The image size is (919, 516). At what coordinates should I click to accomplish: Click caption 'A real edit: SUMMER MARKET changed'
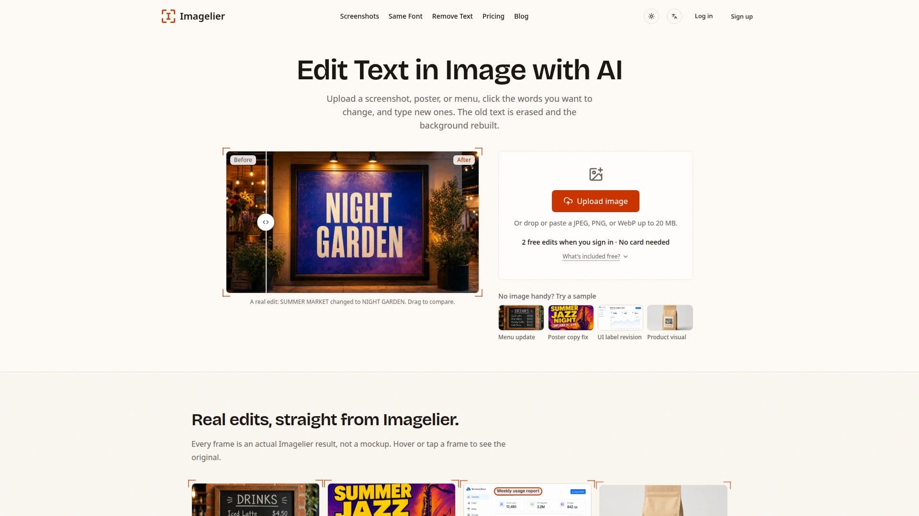click(352, 302)
